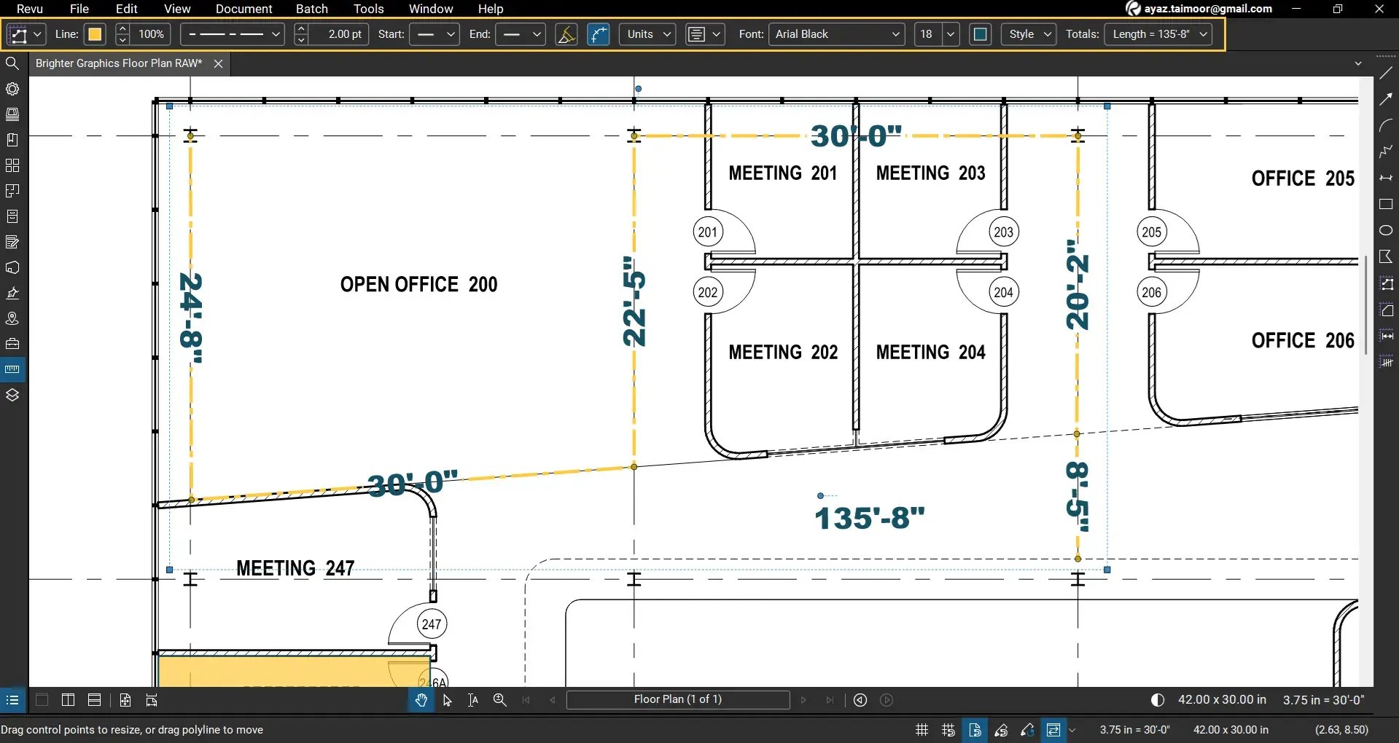Click the Floor Plan page number field
The height and width of the screenshot is (743, 1399).
(x=677, y=700)
